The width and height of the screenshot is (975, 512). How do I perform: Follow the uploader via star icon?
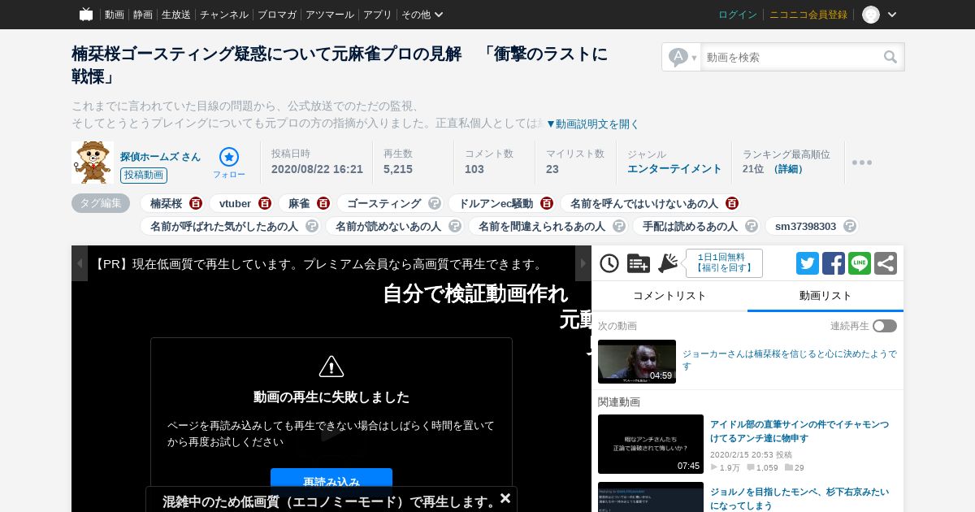point(229,163)
